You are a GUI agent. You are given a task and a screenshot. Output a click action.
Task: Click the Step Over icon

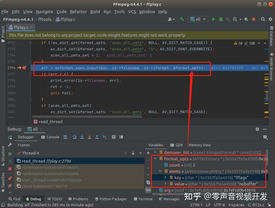tap(75, 137)
